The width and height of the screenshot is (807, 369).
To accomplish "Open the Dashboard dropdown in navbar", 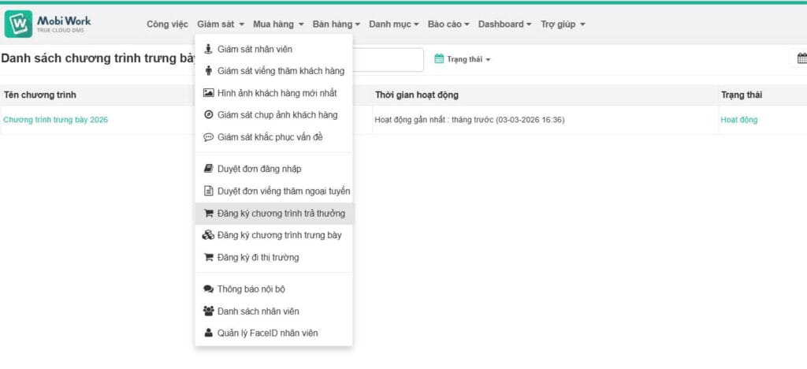I will (x=504, y=24).
